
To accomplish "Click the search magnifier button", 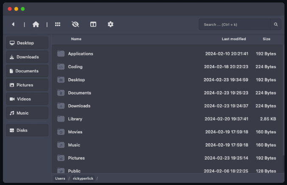I will 276,24.
